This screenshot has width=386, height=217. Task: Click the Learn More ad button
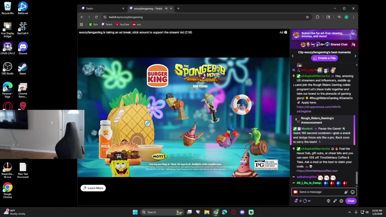tap(93, 188)
